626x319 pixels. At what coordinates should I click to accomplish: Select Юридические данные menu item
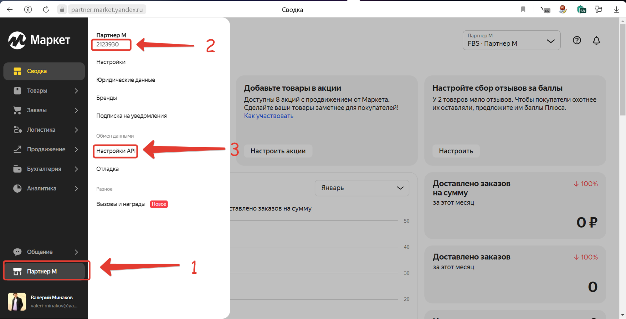(x=126, y=80)
